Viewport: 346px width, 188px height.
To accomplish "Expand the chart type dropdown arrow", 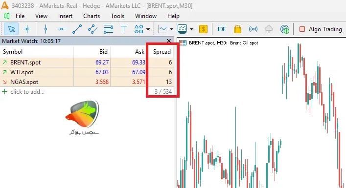I will coord(171,29).
